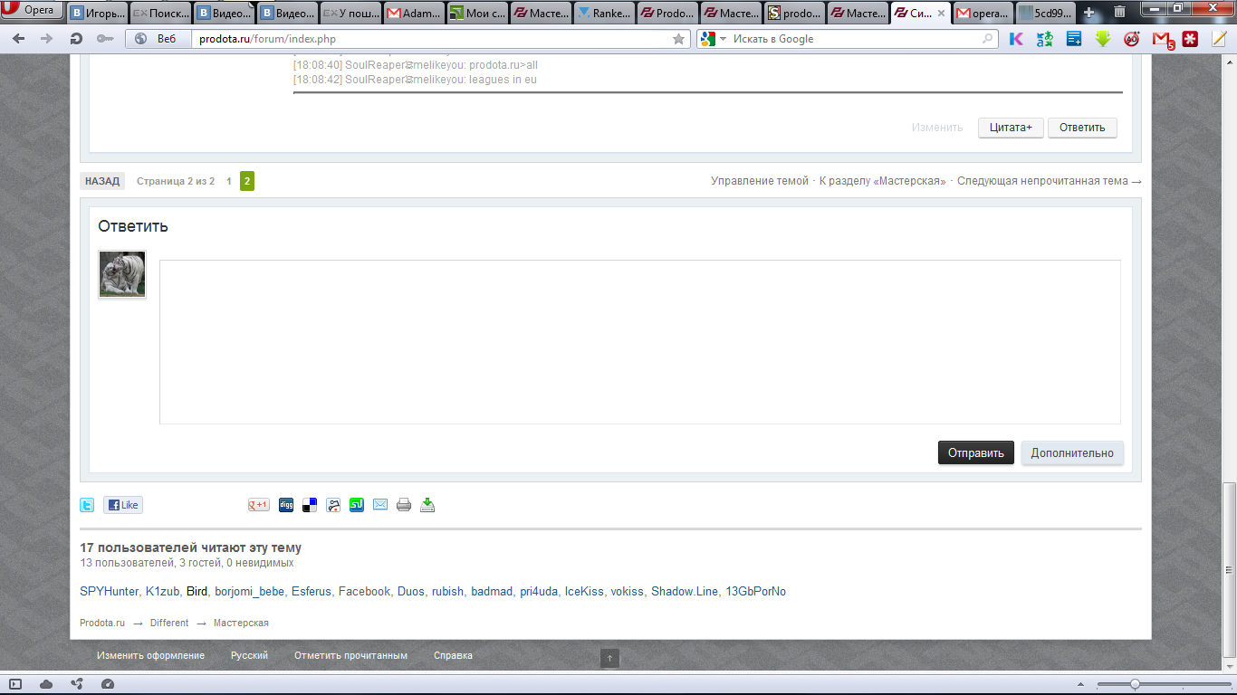
Task: Go forward to the next page
Action: (47, 39)
